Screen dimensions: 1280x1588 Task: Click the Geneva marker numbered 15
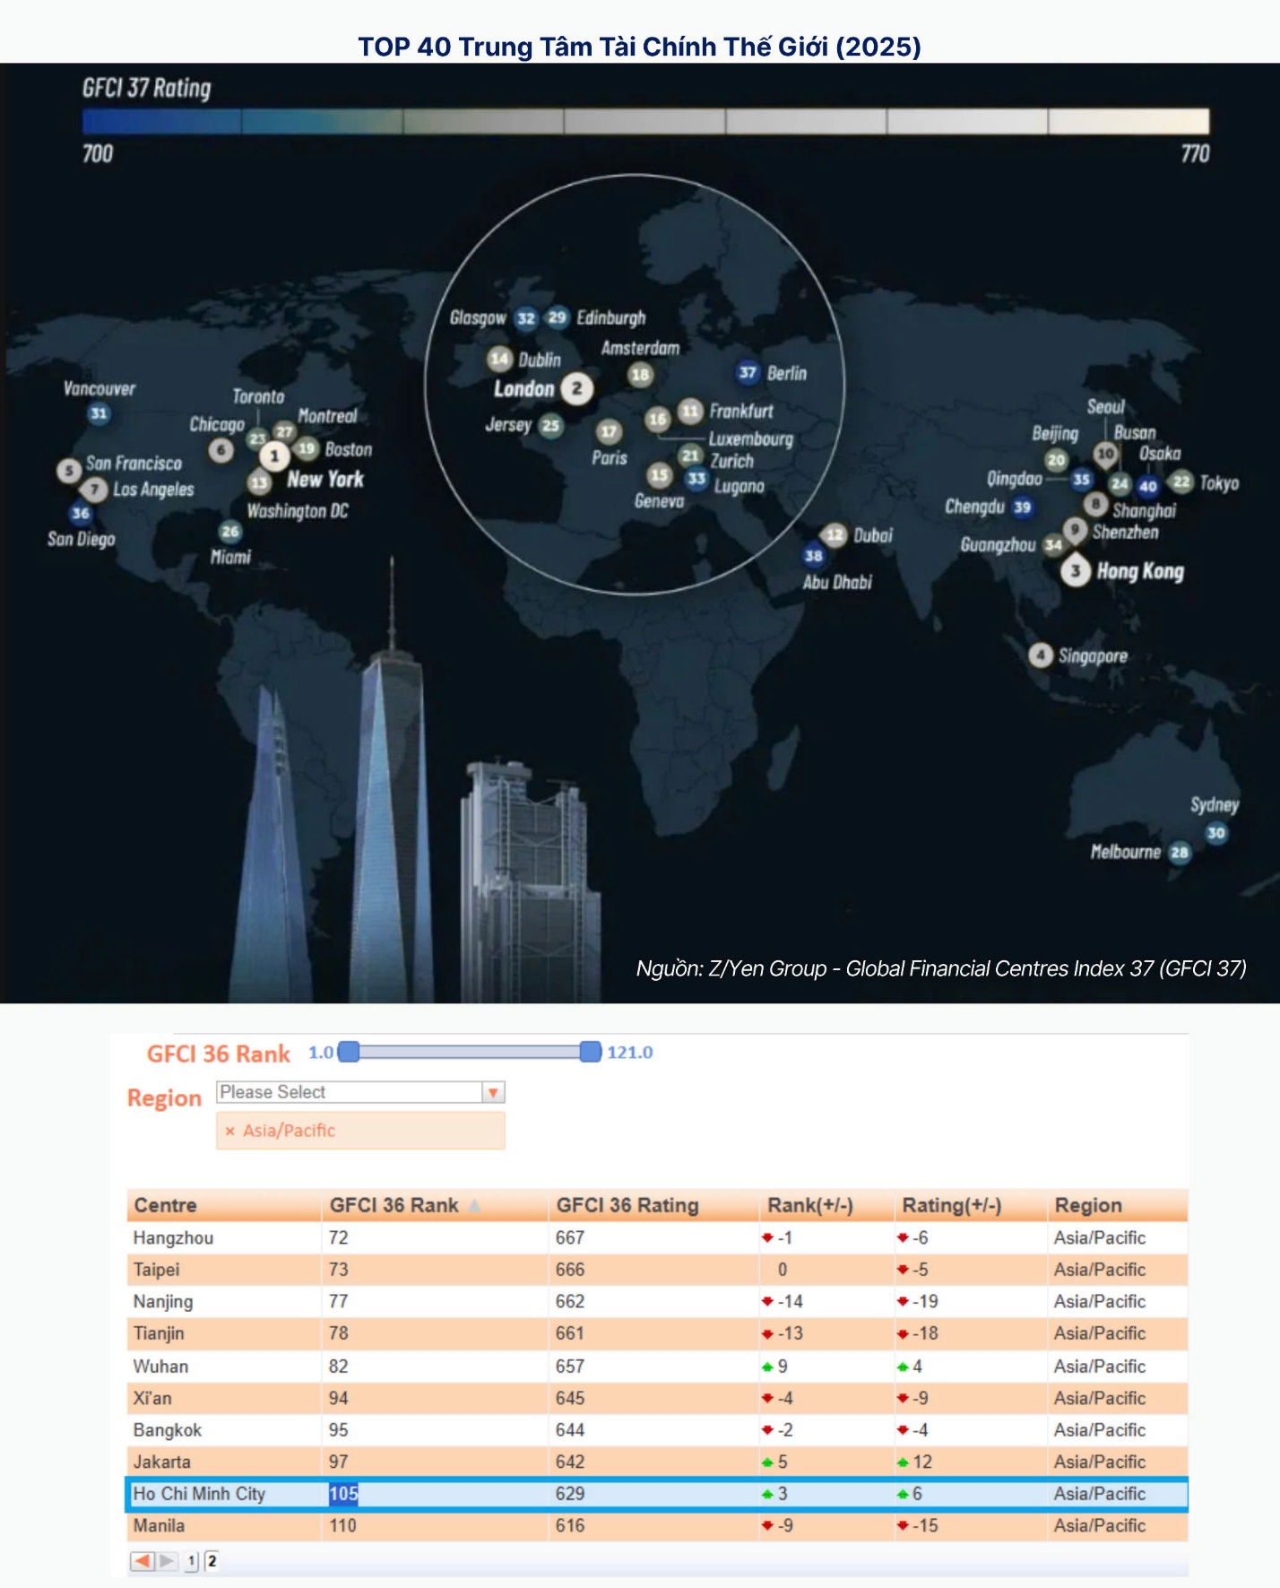click(660, 474)
